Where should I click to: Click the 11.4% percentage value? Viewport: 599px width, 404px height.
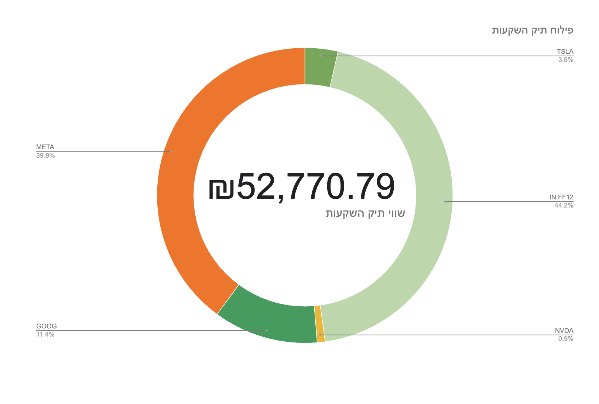(45, 334)
